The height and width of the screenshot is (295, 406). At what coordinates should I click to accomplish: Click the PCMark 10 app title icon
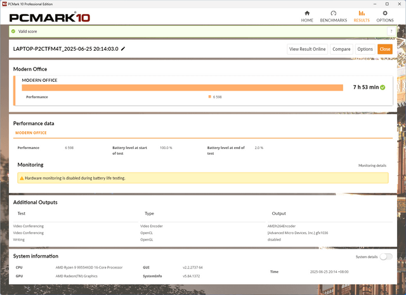[4, 4]
